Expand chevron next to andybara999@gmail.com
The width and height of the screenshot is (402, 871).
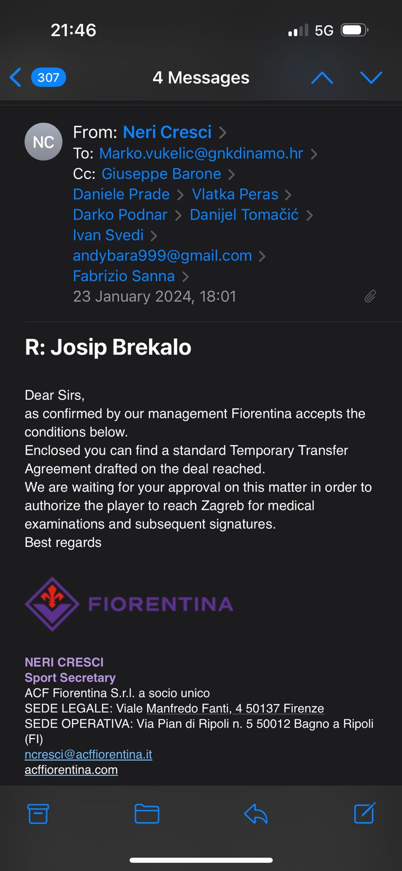point(262,256)
